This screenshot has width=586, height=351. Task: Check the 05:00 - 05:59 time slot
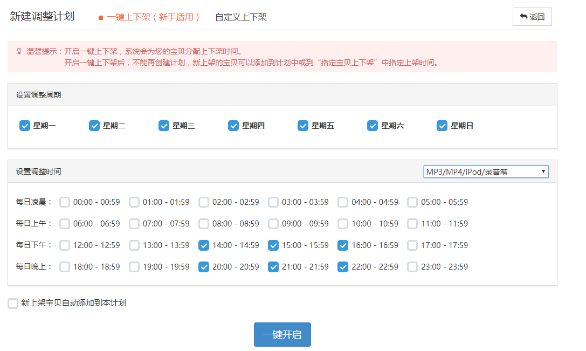412,202
